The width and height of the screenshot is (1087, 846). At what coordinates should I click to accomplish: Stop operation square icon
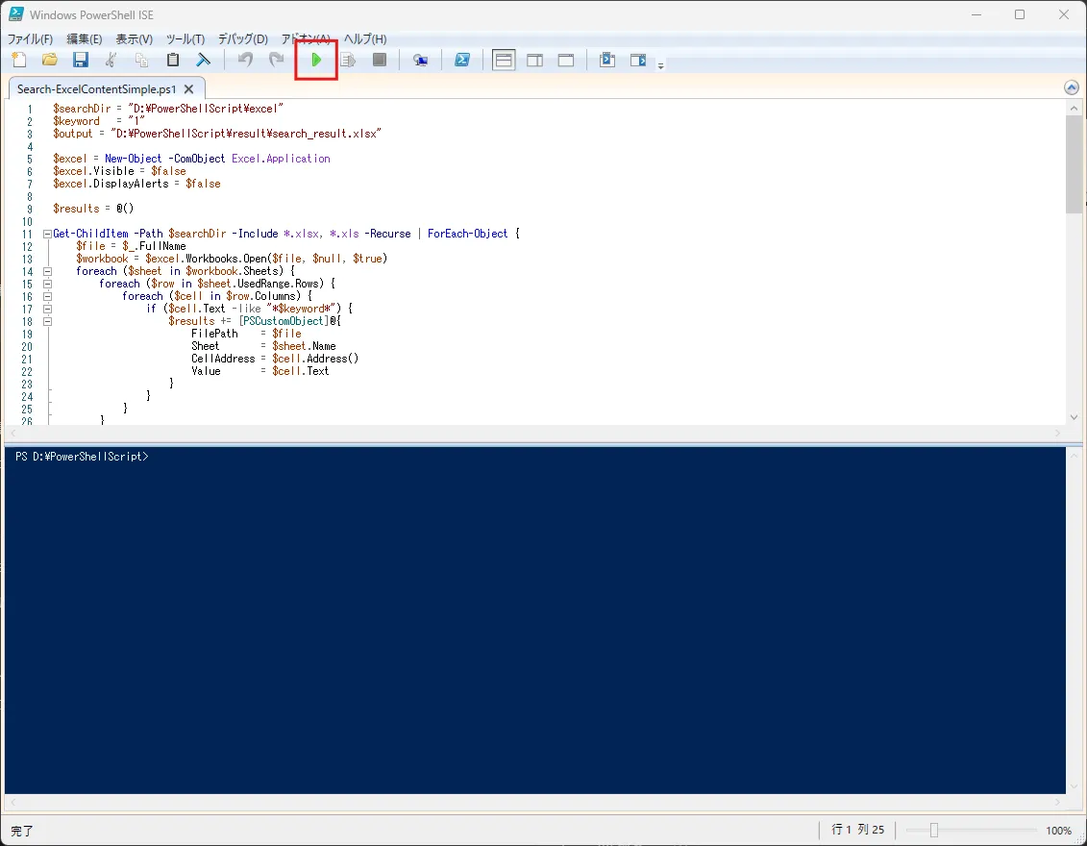380,61
